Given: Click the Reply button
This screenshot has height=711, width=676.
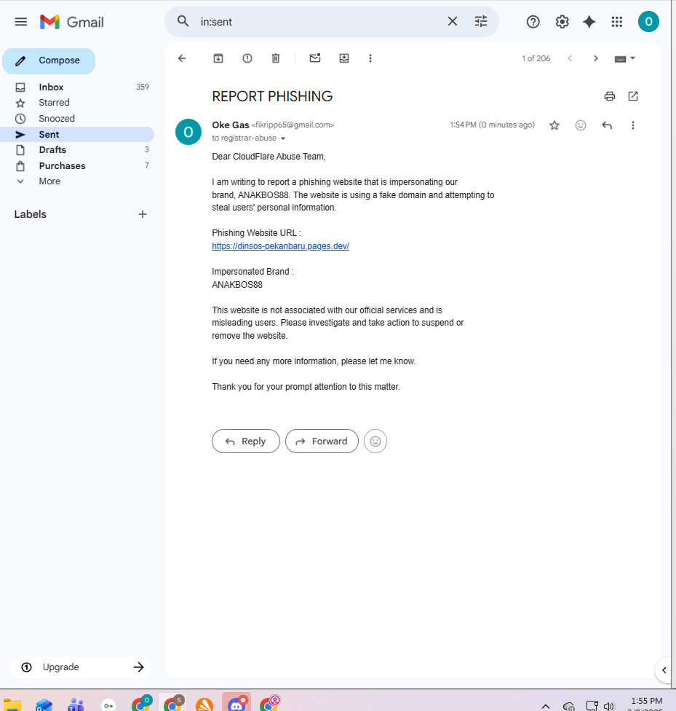Looking at the screenshot, I should coord(245,441).
